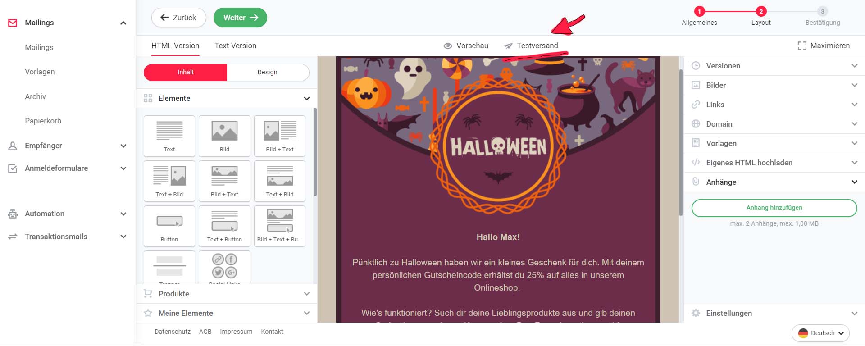Open the Impressum footer link

pyautogui.click(x=236, y=332)
